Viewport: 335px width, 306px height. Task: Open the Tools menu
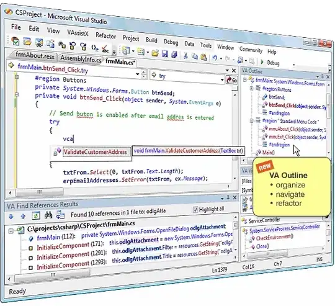click(206, 45)
